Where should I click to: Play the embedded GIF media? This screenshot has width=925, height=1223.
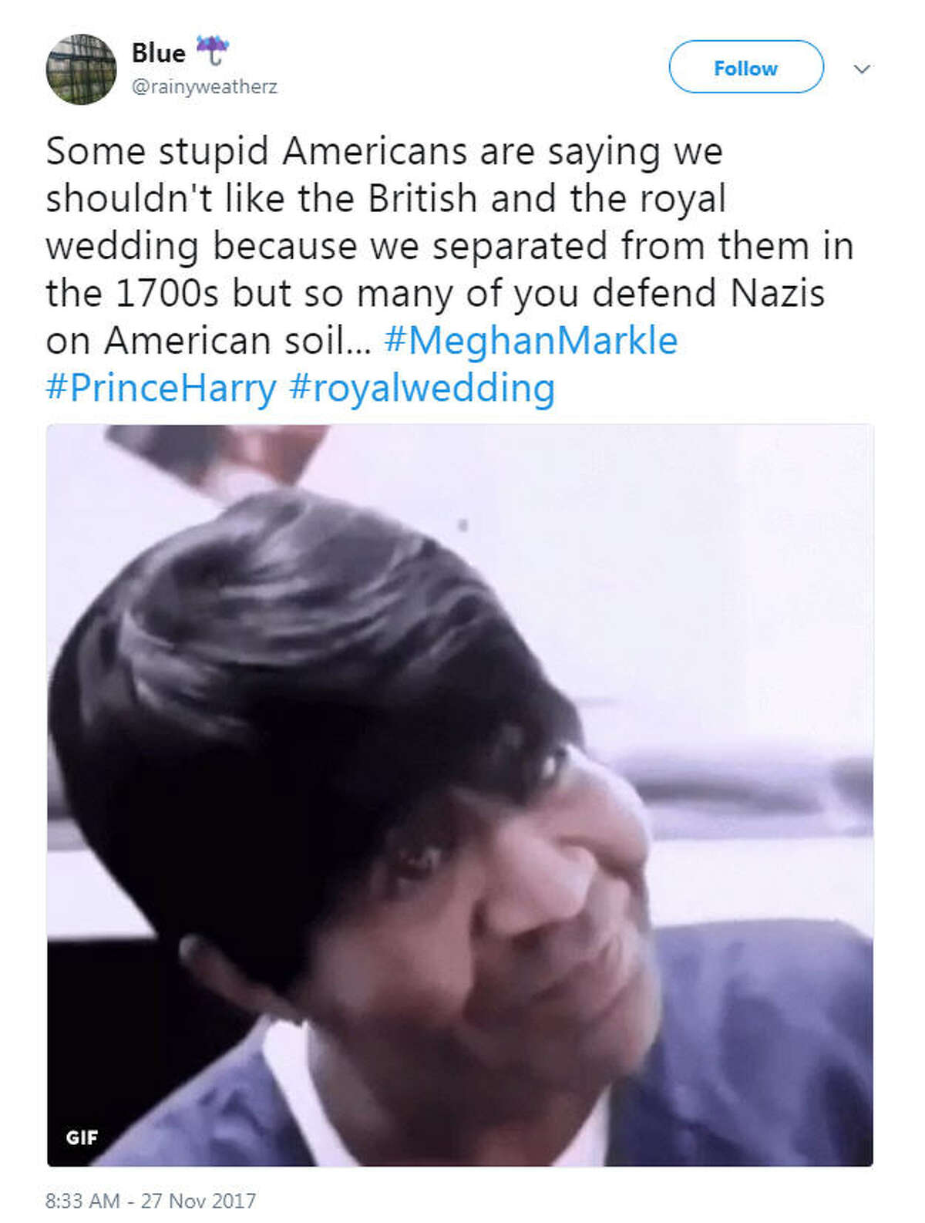(x=460, y=795)
